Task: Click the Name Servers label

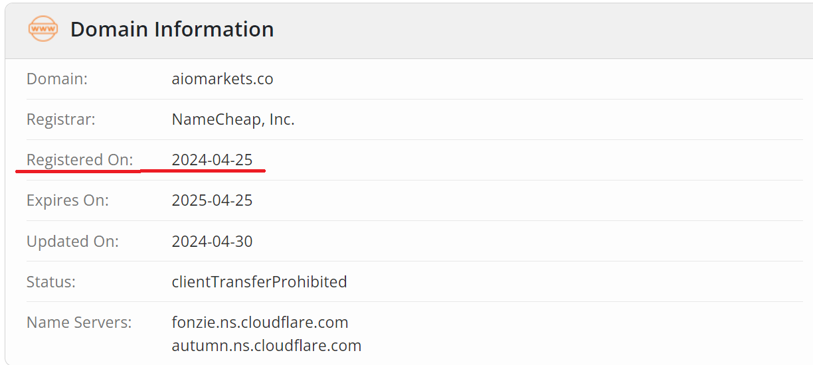Action: pos(79,323)
